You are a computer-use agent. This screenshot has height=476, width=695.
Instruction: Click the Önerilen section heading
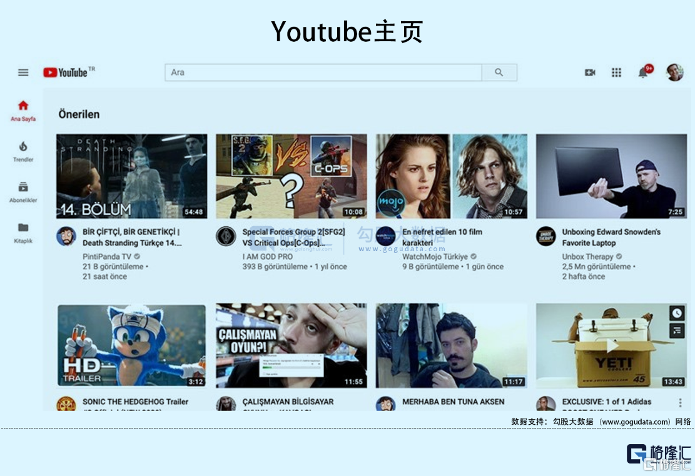pos(79,114)
